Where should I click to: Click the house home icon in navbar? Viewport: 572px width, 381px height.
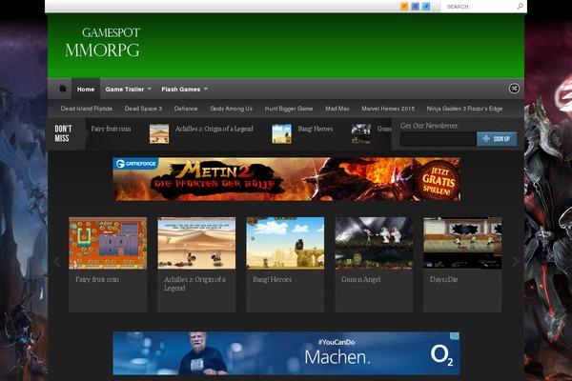63,89
